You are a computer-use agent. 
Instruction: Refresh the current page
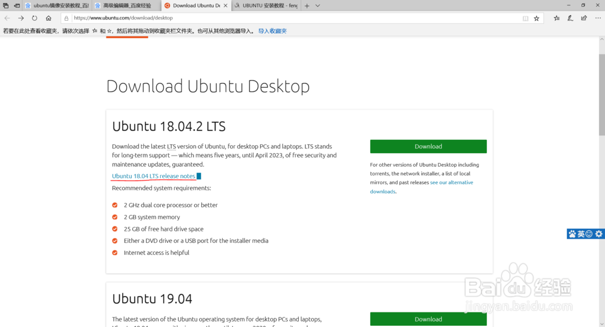point(34,18)
